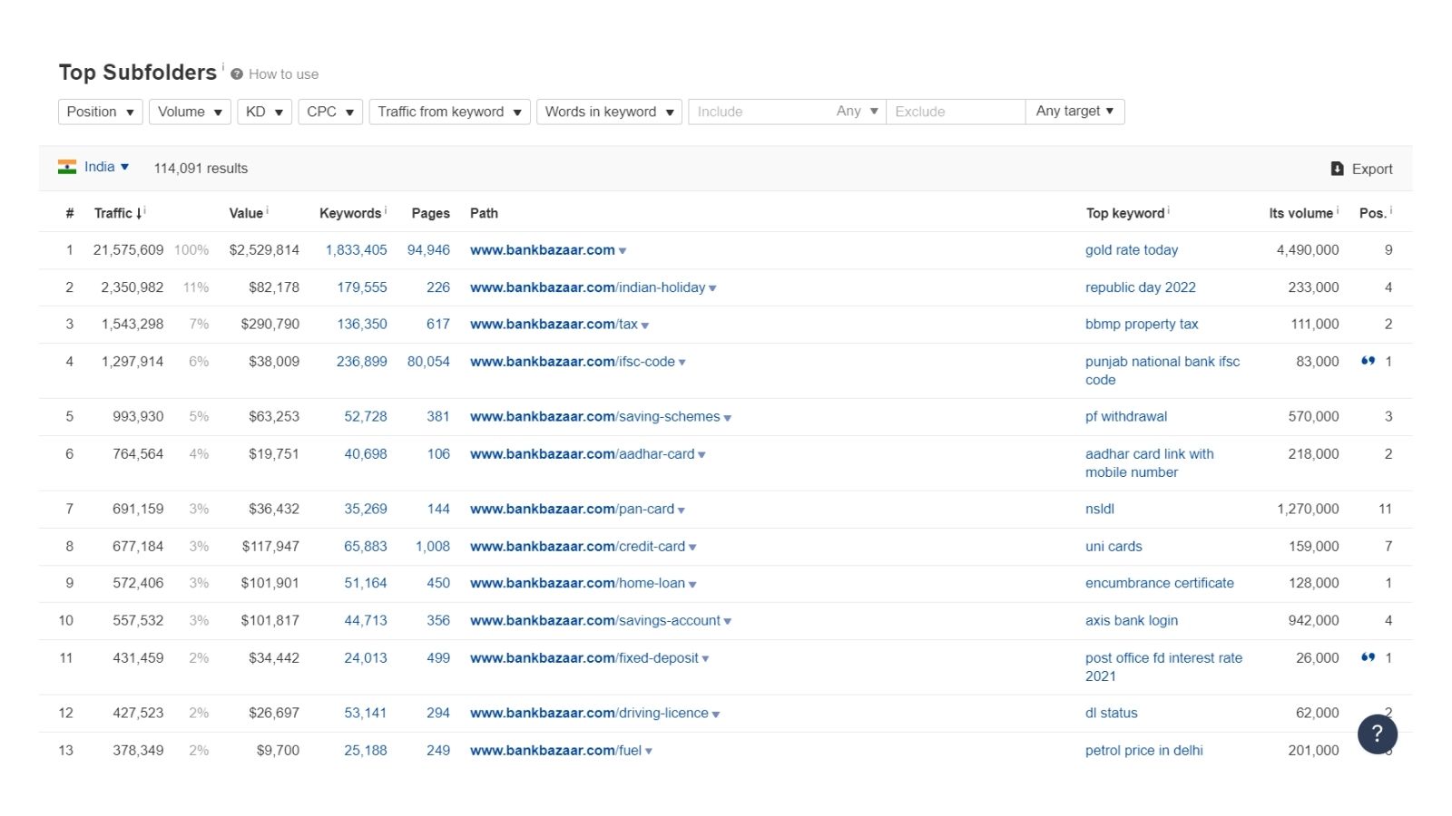Viewport: 1452px width, 816px height.
Task: Open Words in keyword dropdown
Action: [609, 112]
